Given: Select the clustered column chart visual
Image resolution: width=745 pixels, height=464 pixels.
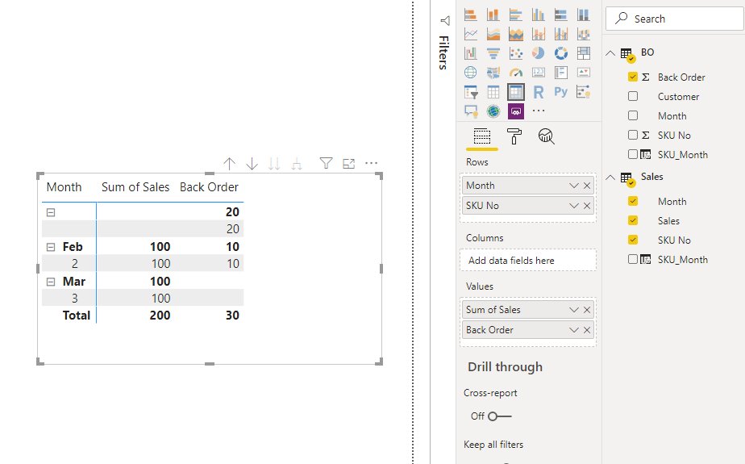Looking at the screenshot, I should 539,15.
